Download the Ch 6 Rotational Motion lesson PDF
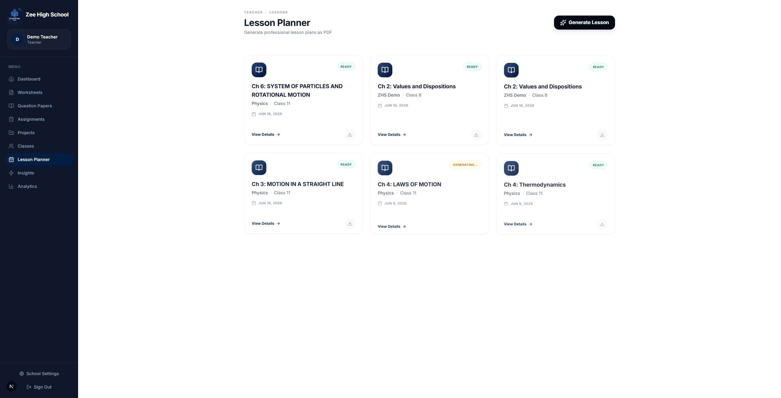Screen dimensions: 781x398 [x=350, y=134]
